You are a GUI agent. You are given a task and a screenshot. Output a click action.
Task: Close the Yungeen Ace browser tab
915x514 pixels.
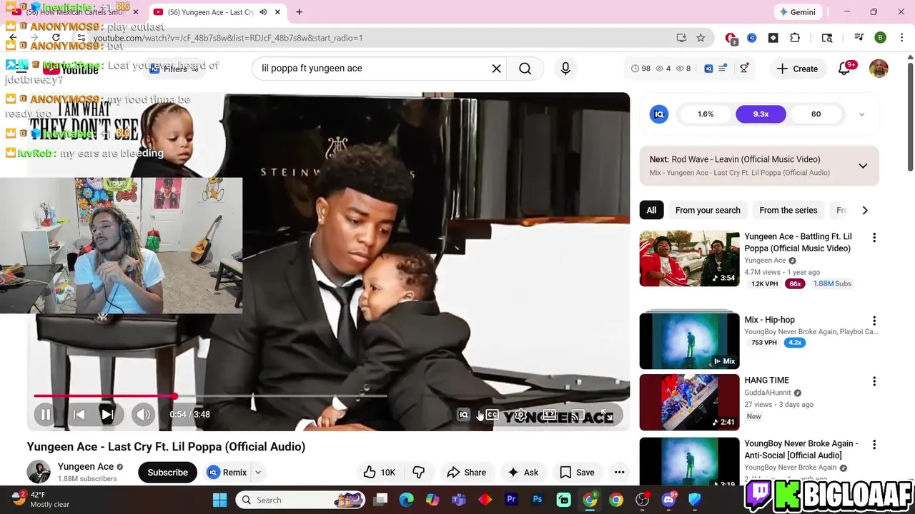tap(277, 12)
